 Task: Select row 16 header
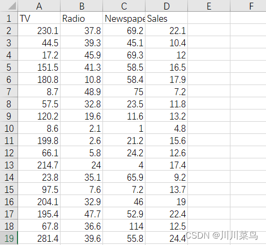[x=9, y=201]
